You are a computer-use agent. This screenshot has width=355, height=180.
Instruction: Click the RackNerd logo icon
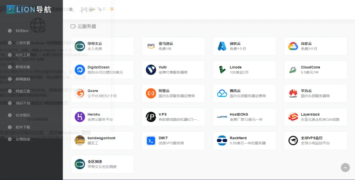(222, 140)
